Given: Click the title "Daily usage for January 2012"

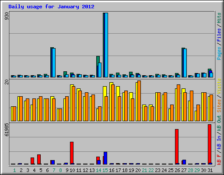Looking at the screenshot, I should [51, 7].
